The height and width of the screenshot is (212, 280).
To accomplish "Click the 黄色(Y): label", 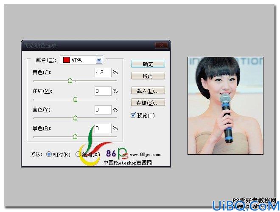I will 42,109.
